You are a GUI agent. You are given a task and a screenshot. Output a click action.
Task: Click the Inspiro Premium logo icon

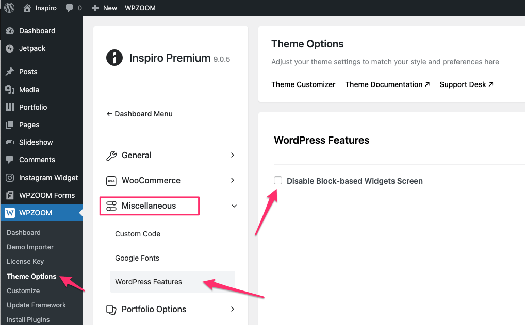114,58
